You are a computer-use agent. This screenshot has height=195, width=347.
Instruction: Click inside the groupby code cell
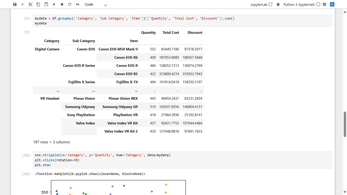pos(183,21)
